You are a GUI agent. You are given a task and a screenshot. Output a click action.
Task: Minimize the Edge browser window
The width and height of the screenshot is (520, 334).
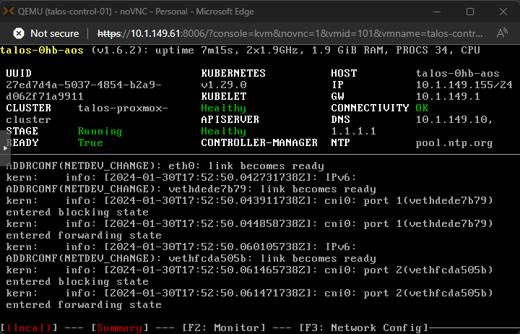click(x=438, y=12)
